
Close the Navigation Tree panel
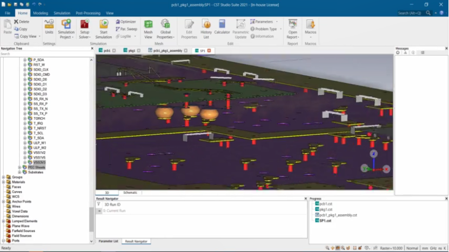coord(92,49)
